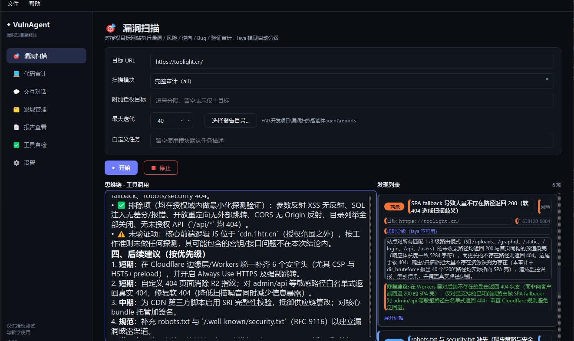Click the scrollbar of the 思维链 output panel
Image resolution: width=574 pixels, height=341 pixels.
370,266
